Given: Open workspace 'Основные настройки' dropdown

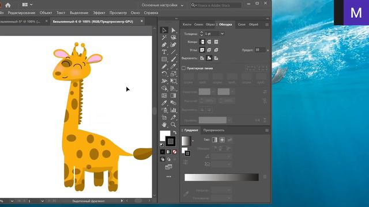Looking at the screenshot, I should 162,5.
